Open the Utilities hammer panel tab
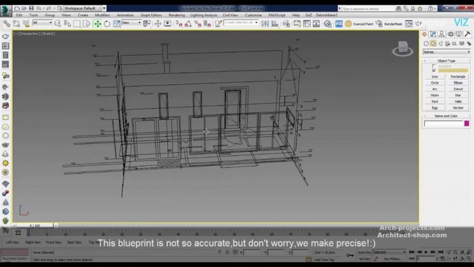Viewport: 474px width, 267px height. pos(467,35)
